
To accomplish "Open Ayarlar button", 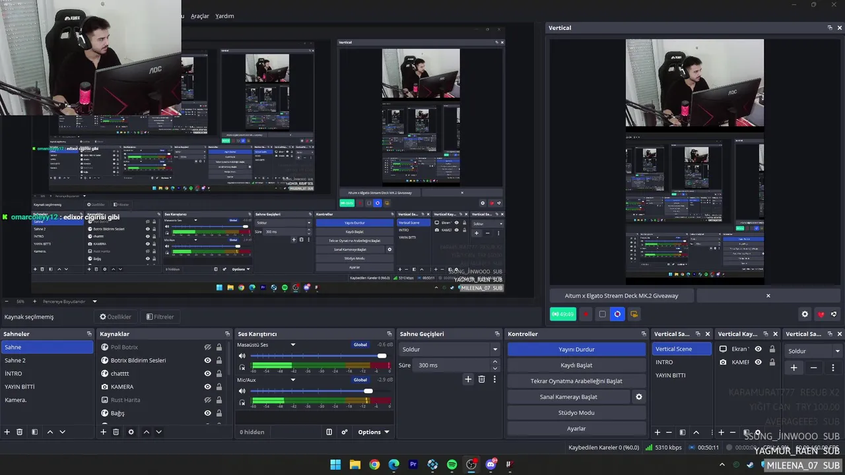I will (x=576, y=428).
